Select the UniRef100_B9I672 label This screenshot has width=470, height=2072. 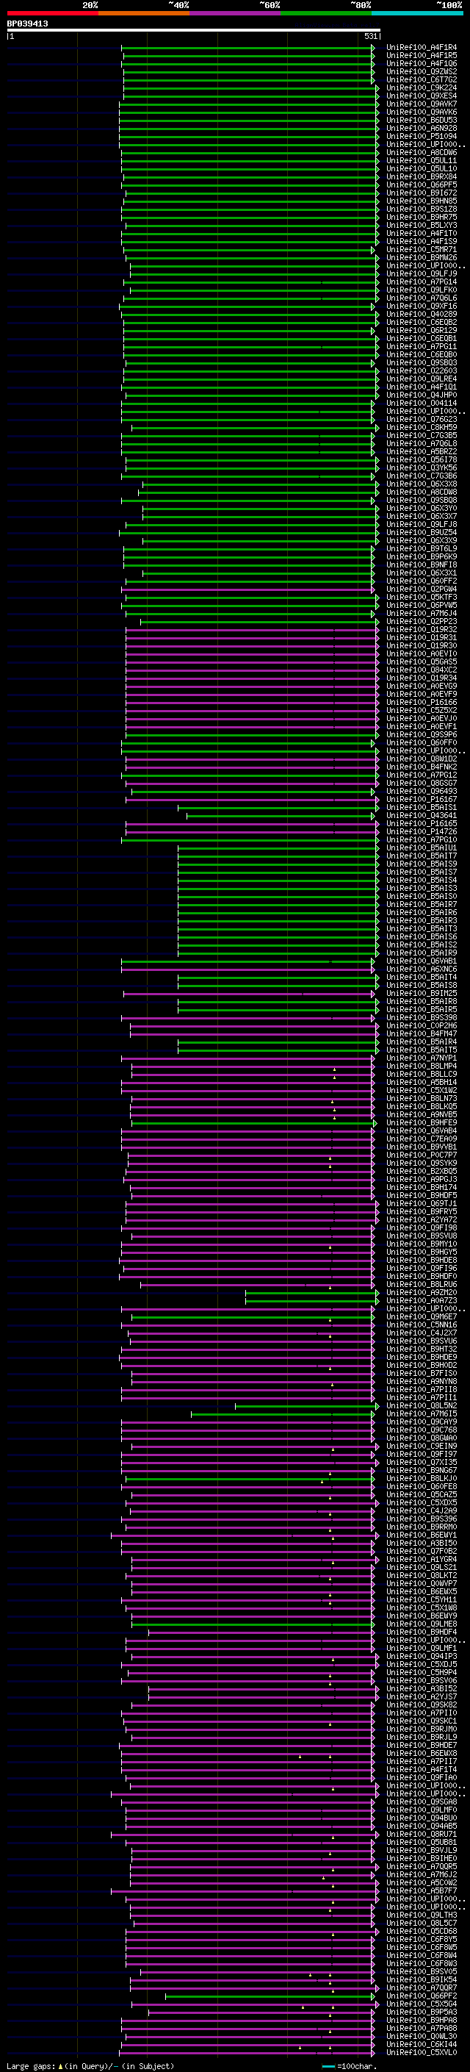pyautogui.click(x=422, y=193)
